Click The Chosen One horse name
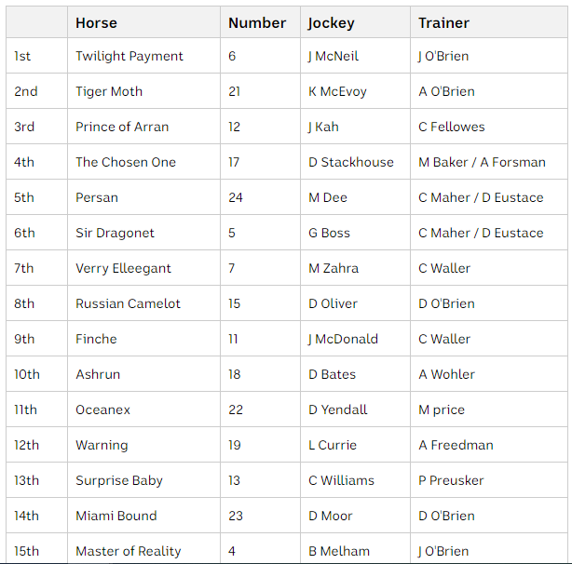572x564 pixels. 126,162
